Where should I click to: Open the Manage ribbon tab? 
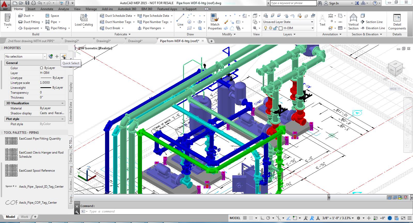tap(91, 9)
